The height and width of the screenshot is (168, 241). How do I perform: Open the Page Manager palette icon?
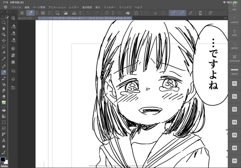click(x=13, y=88)
